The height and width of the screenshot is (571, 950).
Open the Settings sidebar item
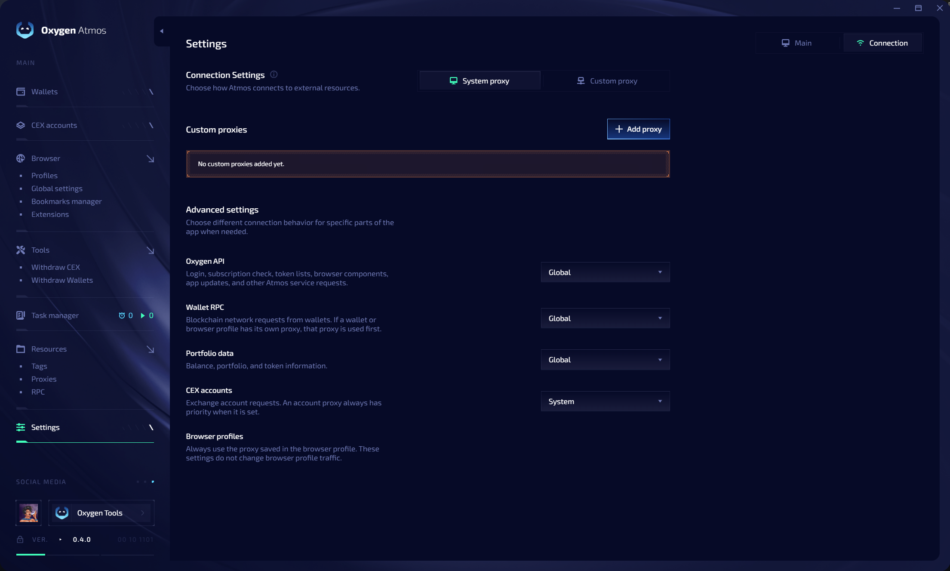(x=85, y=427)
